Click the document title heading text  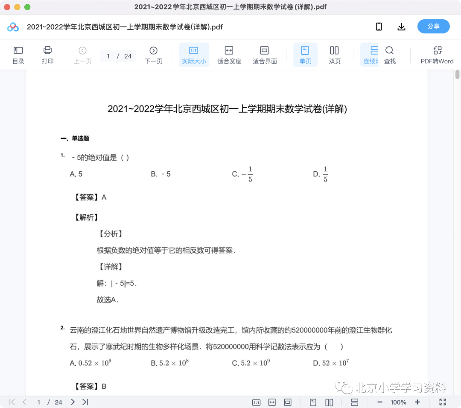coord(227,109)
